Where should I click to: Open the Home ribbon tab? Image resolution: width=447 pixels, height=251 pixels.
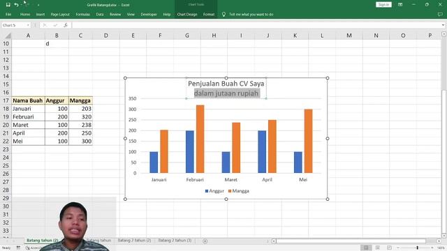(x=25, y=14)
